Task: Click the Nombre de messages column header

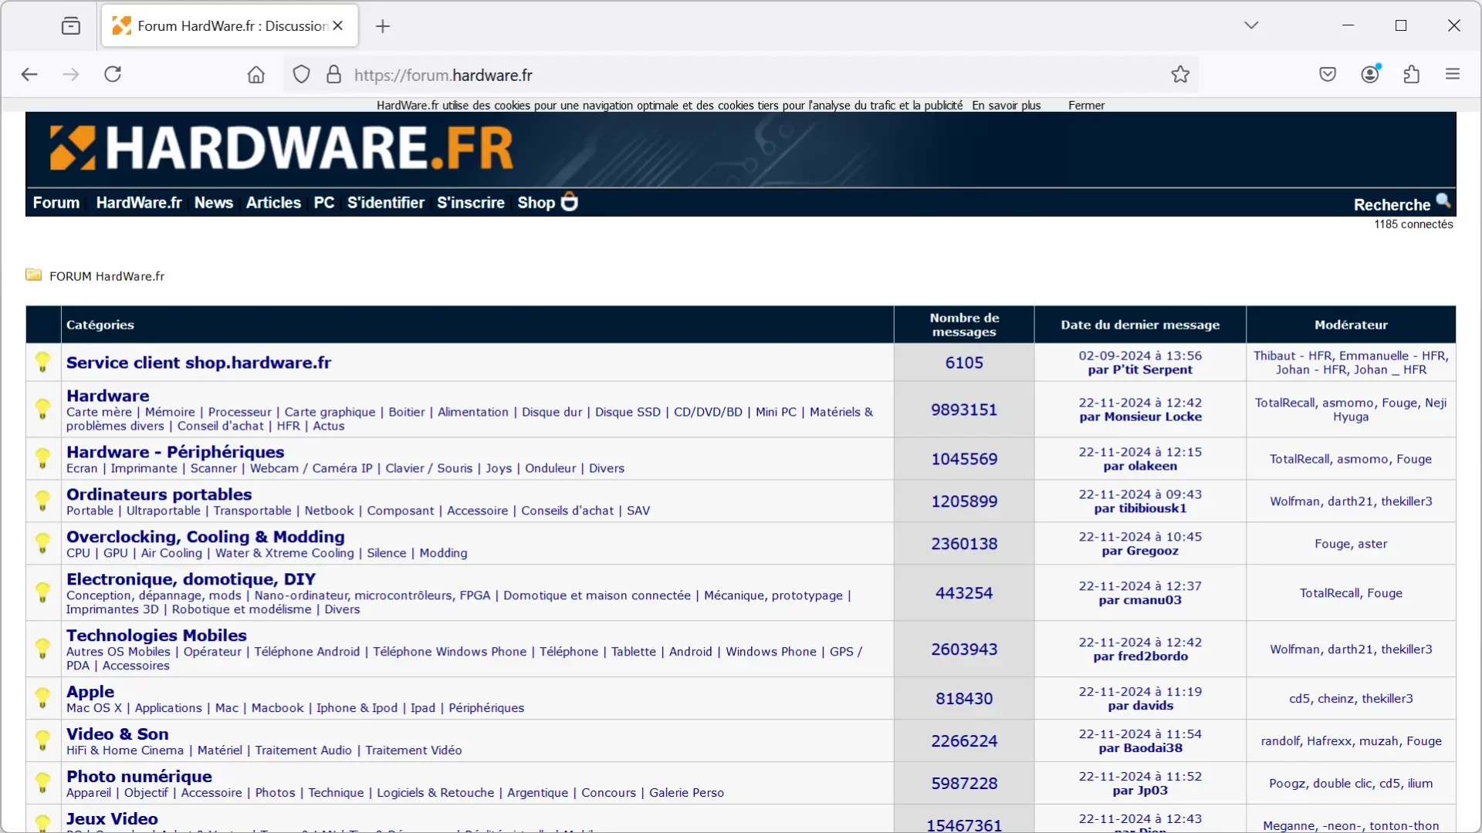Action: point(964,325)
